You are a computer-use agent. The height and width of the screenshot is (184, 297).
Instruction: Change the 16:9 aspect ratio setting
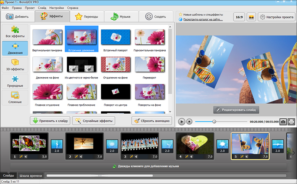(x=239, y=17)
